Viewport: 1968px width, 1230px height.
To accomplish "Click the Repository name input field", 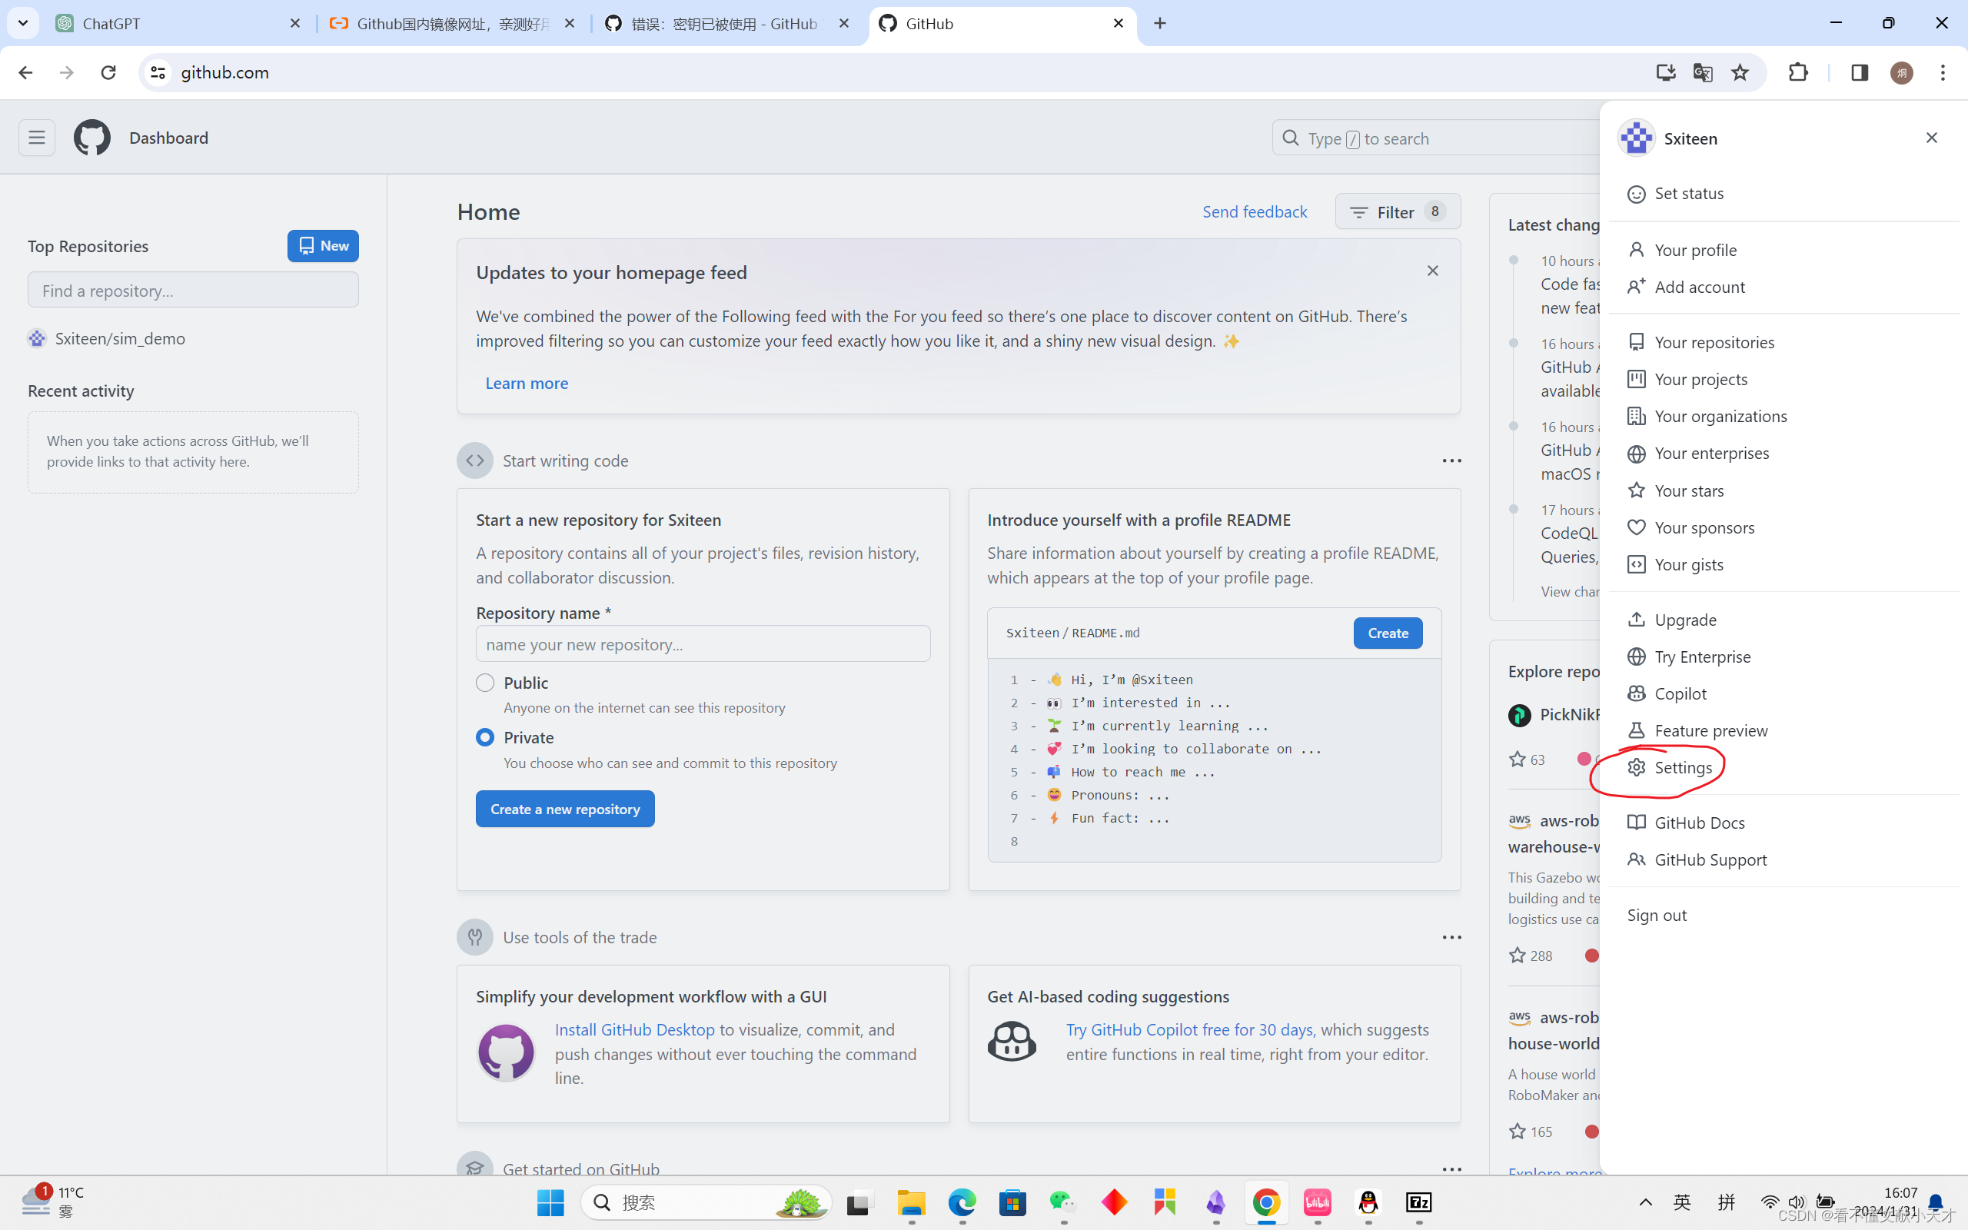I will click(x=703, y=643).
